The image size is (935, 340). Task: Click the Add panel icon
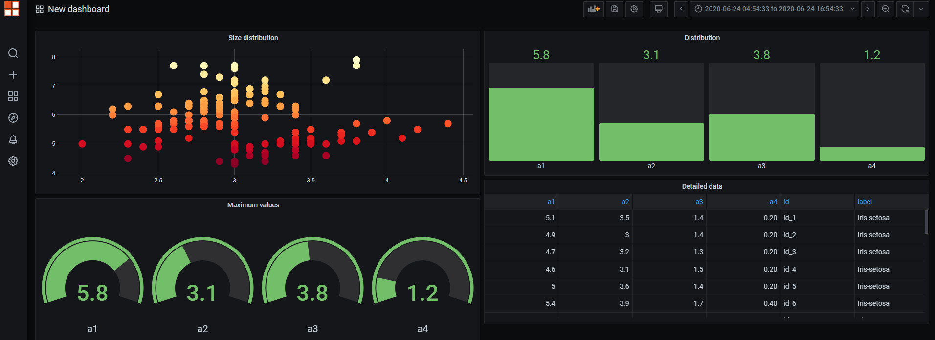click(x=593, y=9)
